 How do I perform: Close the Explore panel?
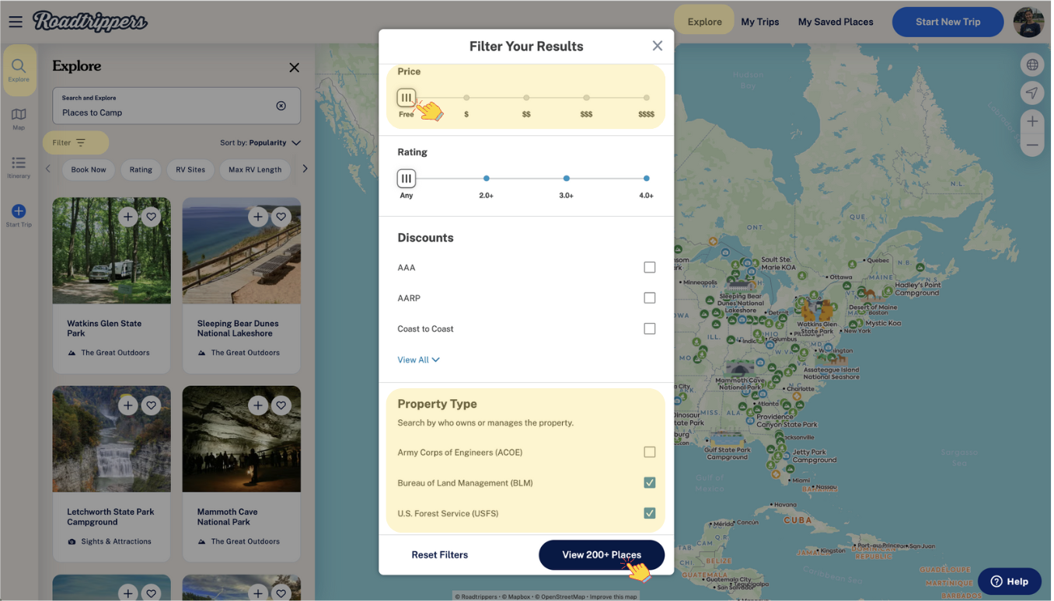point(294,68)
